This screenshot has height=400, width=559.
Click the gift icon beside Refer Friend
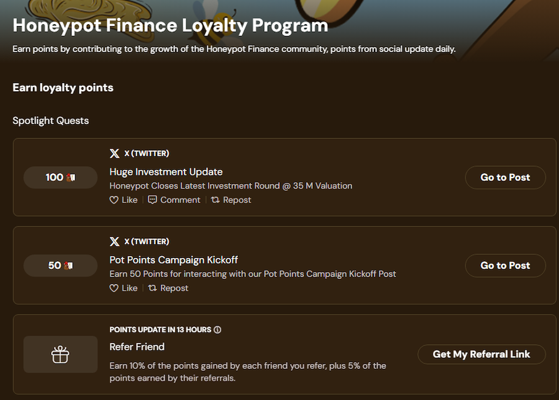(x=60, y=354)
